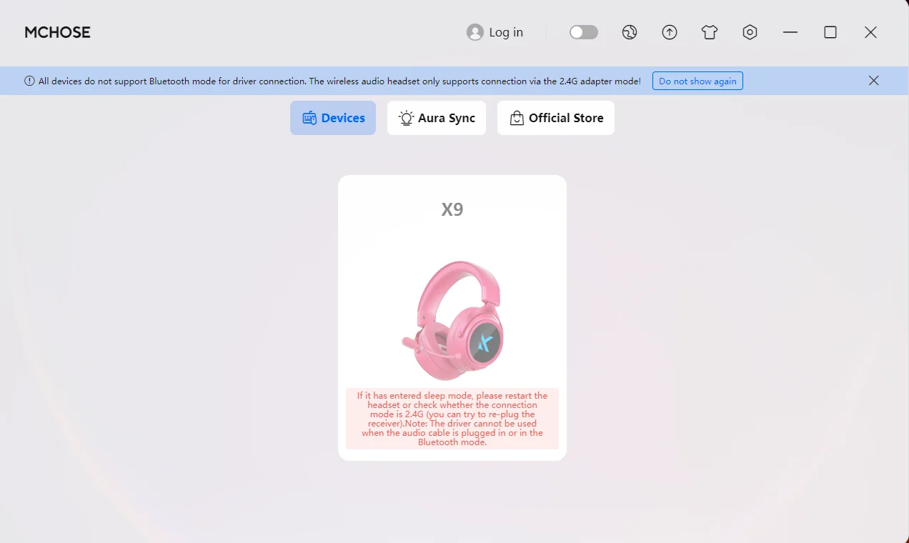Click the MCHOSE logo
Screen dimensions: 909x543
(x=57, y=32)
